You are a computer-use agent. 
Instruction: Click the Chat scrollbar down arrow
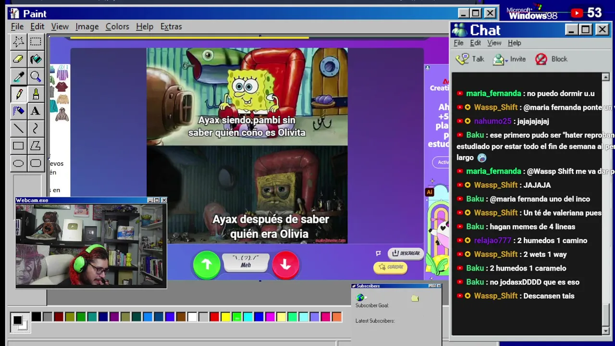[605, 331]
